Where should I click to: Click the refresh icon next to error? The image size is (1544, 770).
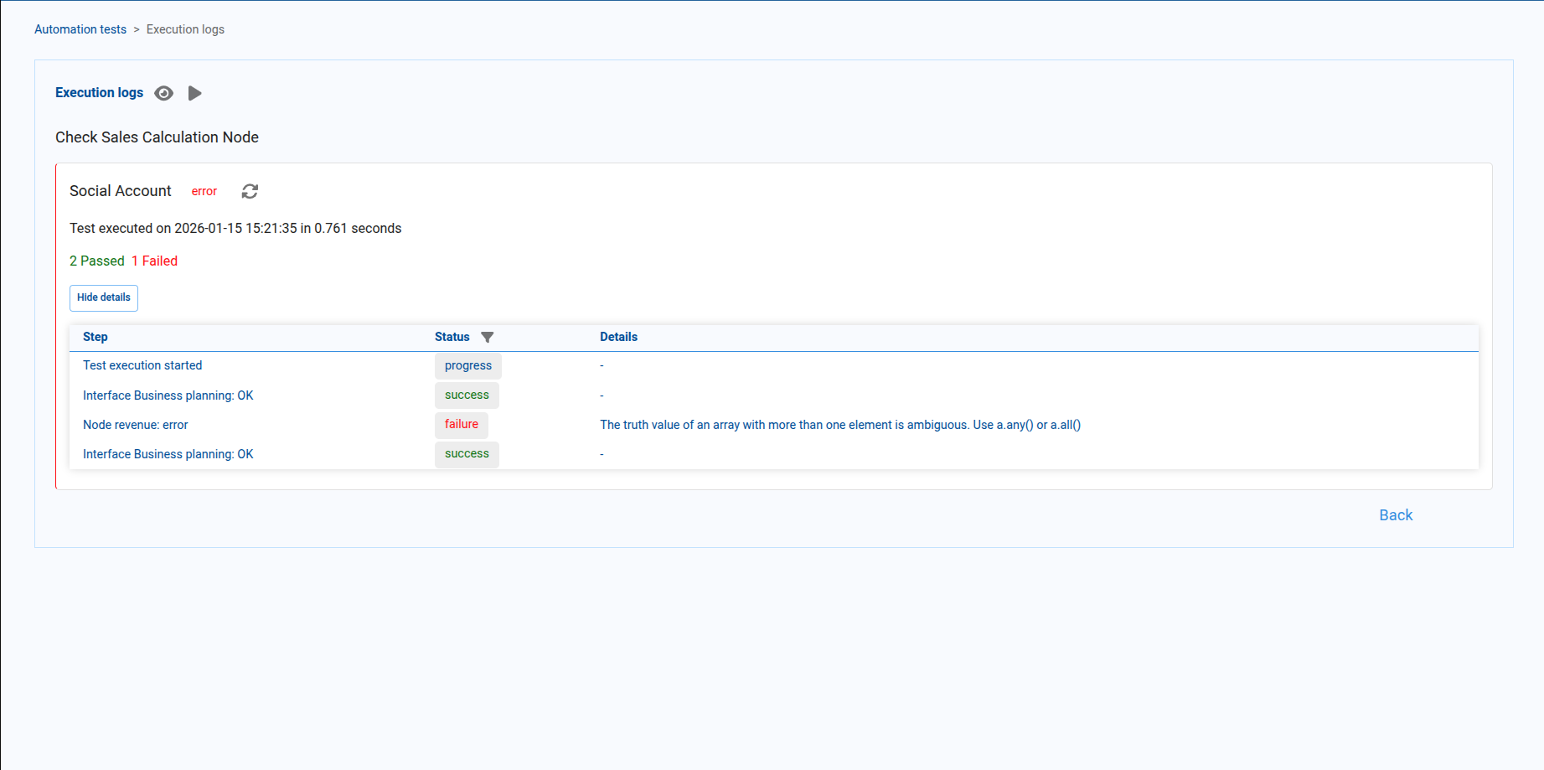click(x=250, y=192)
